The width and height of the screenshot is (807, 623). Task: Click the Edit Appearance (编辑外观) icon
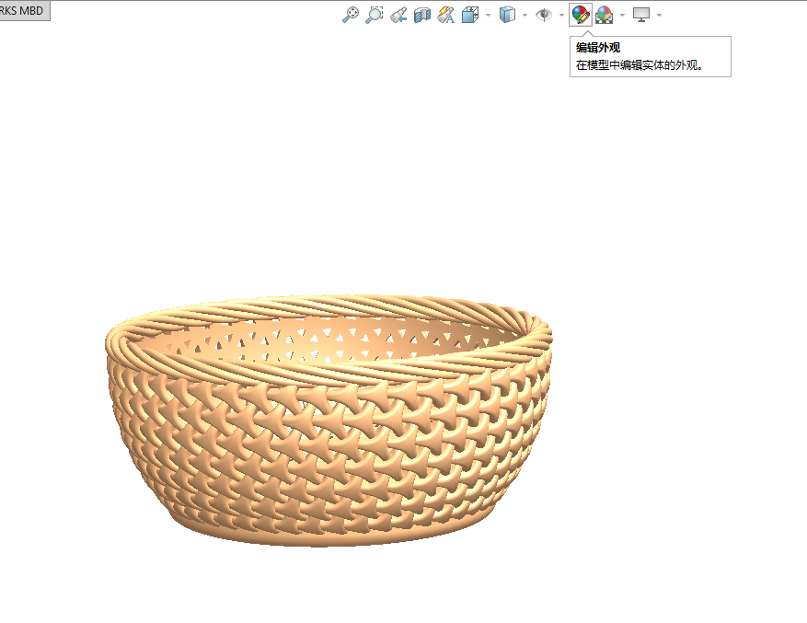[581, 15]
